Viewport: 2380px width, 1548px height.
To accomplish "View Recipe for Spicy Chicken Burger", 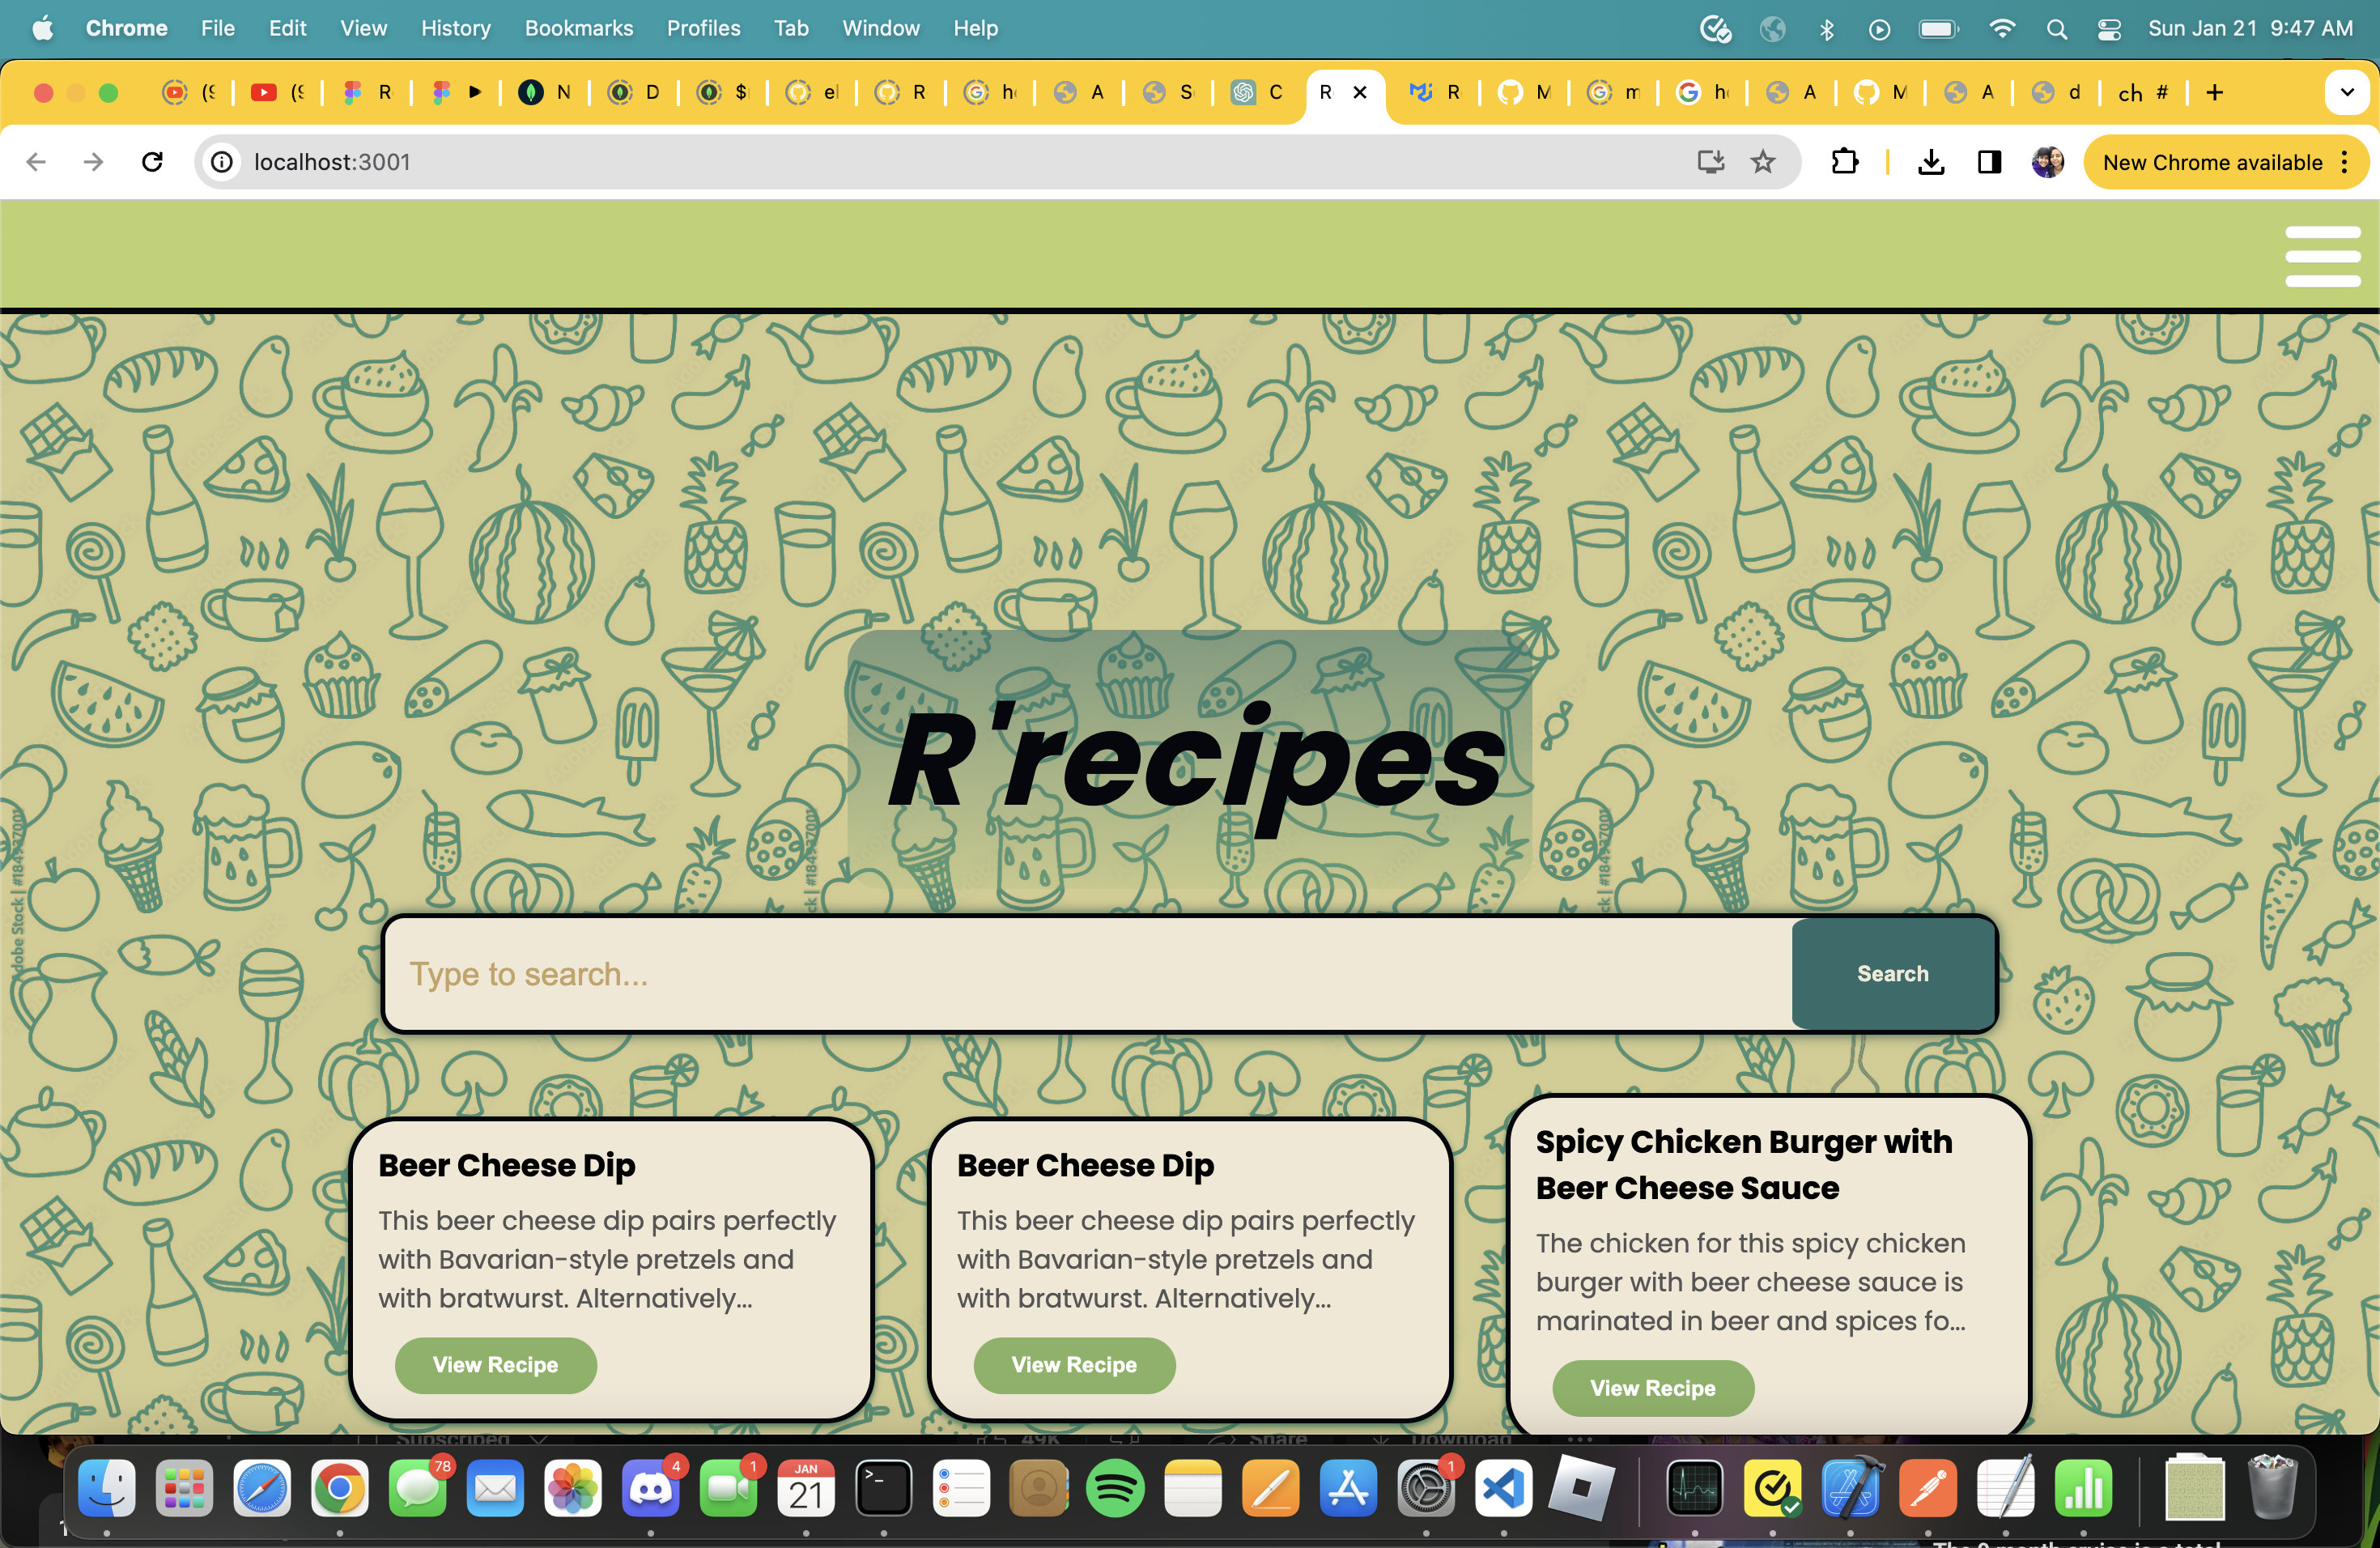I will click(x=1652, y=1387).
